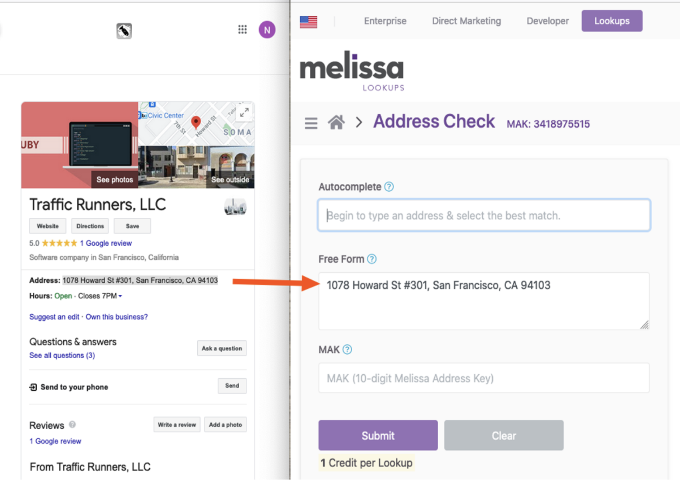Viewport: 680px width, 481px height.
Task: Switch to the Lookups tab
Action: 611,20
